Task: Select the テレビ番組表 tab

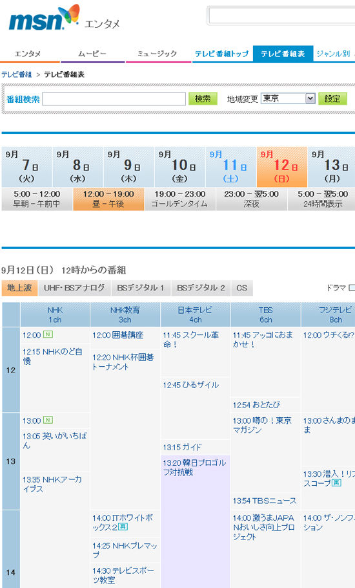Action: [283, 54]
